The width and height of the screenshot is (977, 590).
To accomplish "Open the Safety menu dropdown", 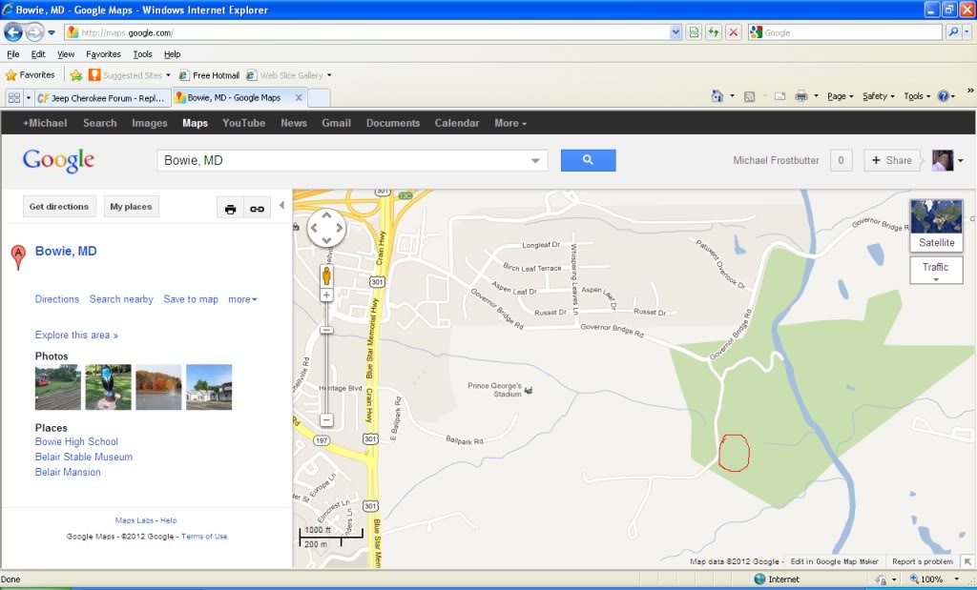I will [879, 96].
